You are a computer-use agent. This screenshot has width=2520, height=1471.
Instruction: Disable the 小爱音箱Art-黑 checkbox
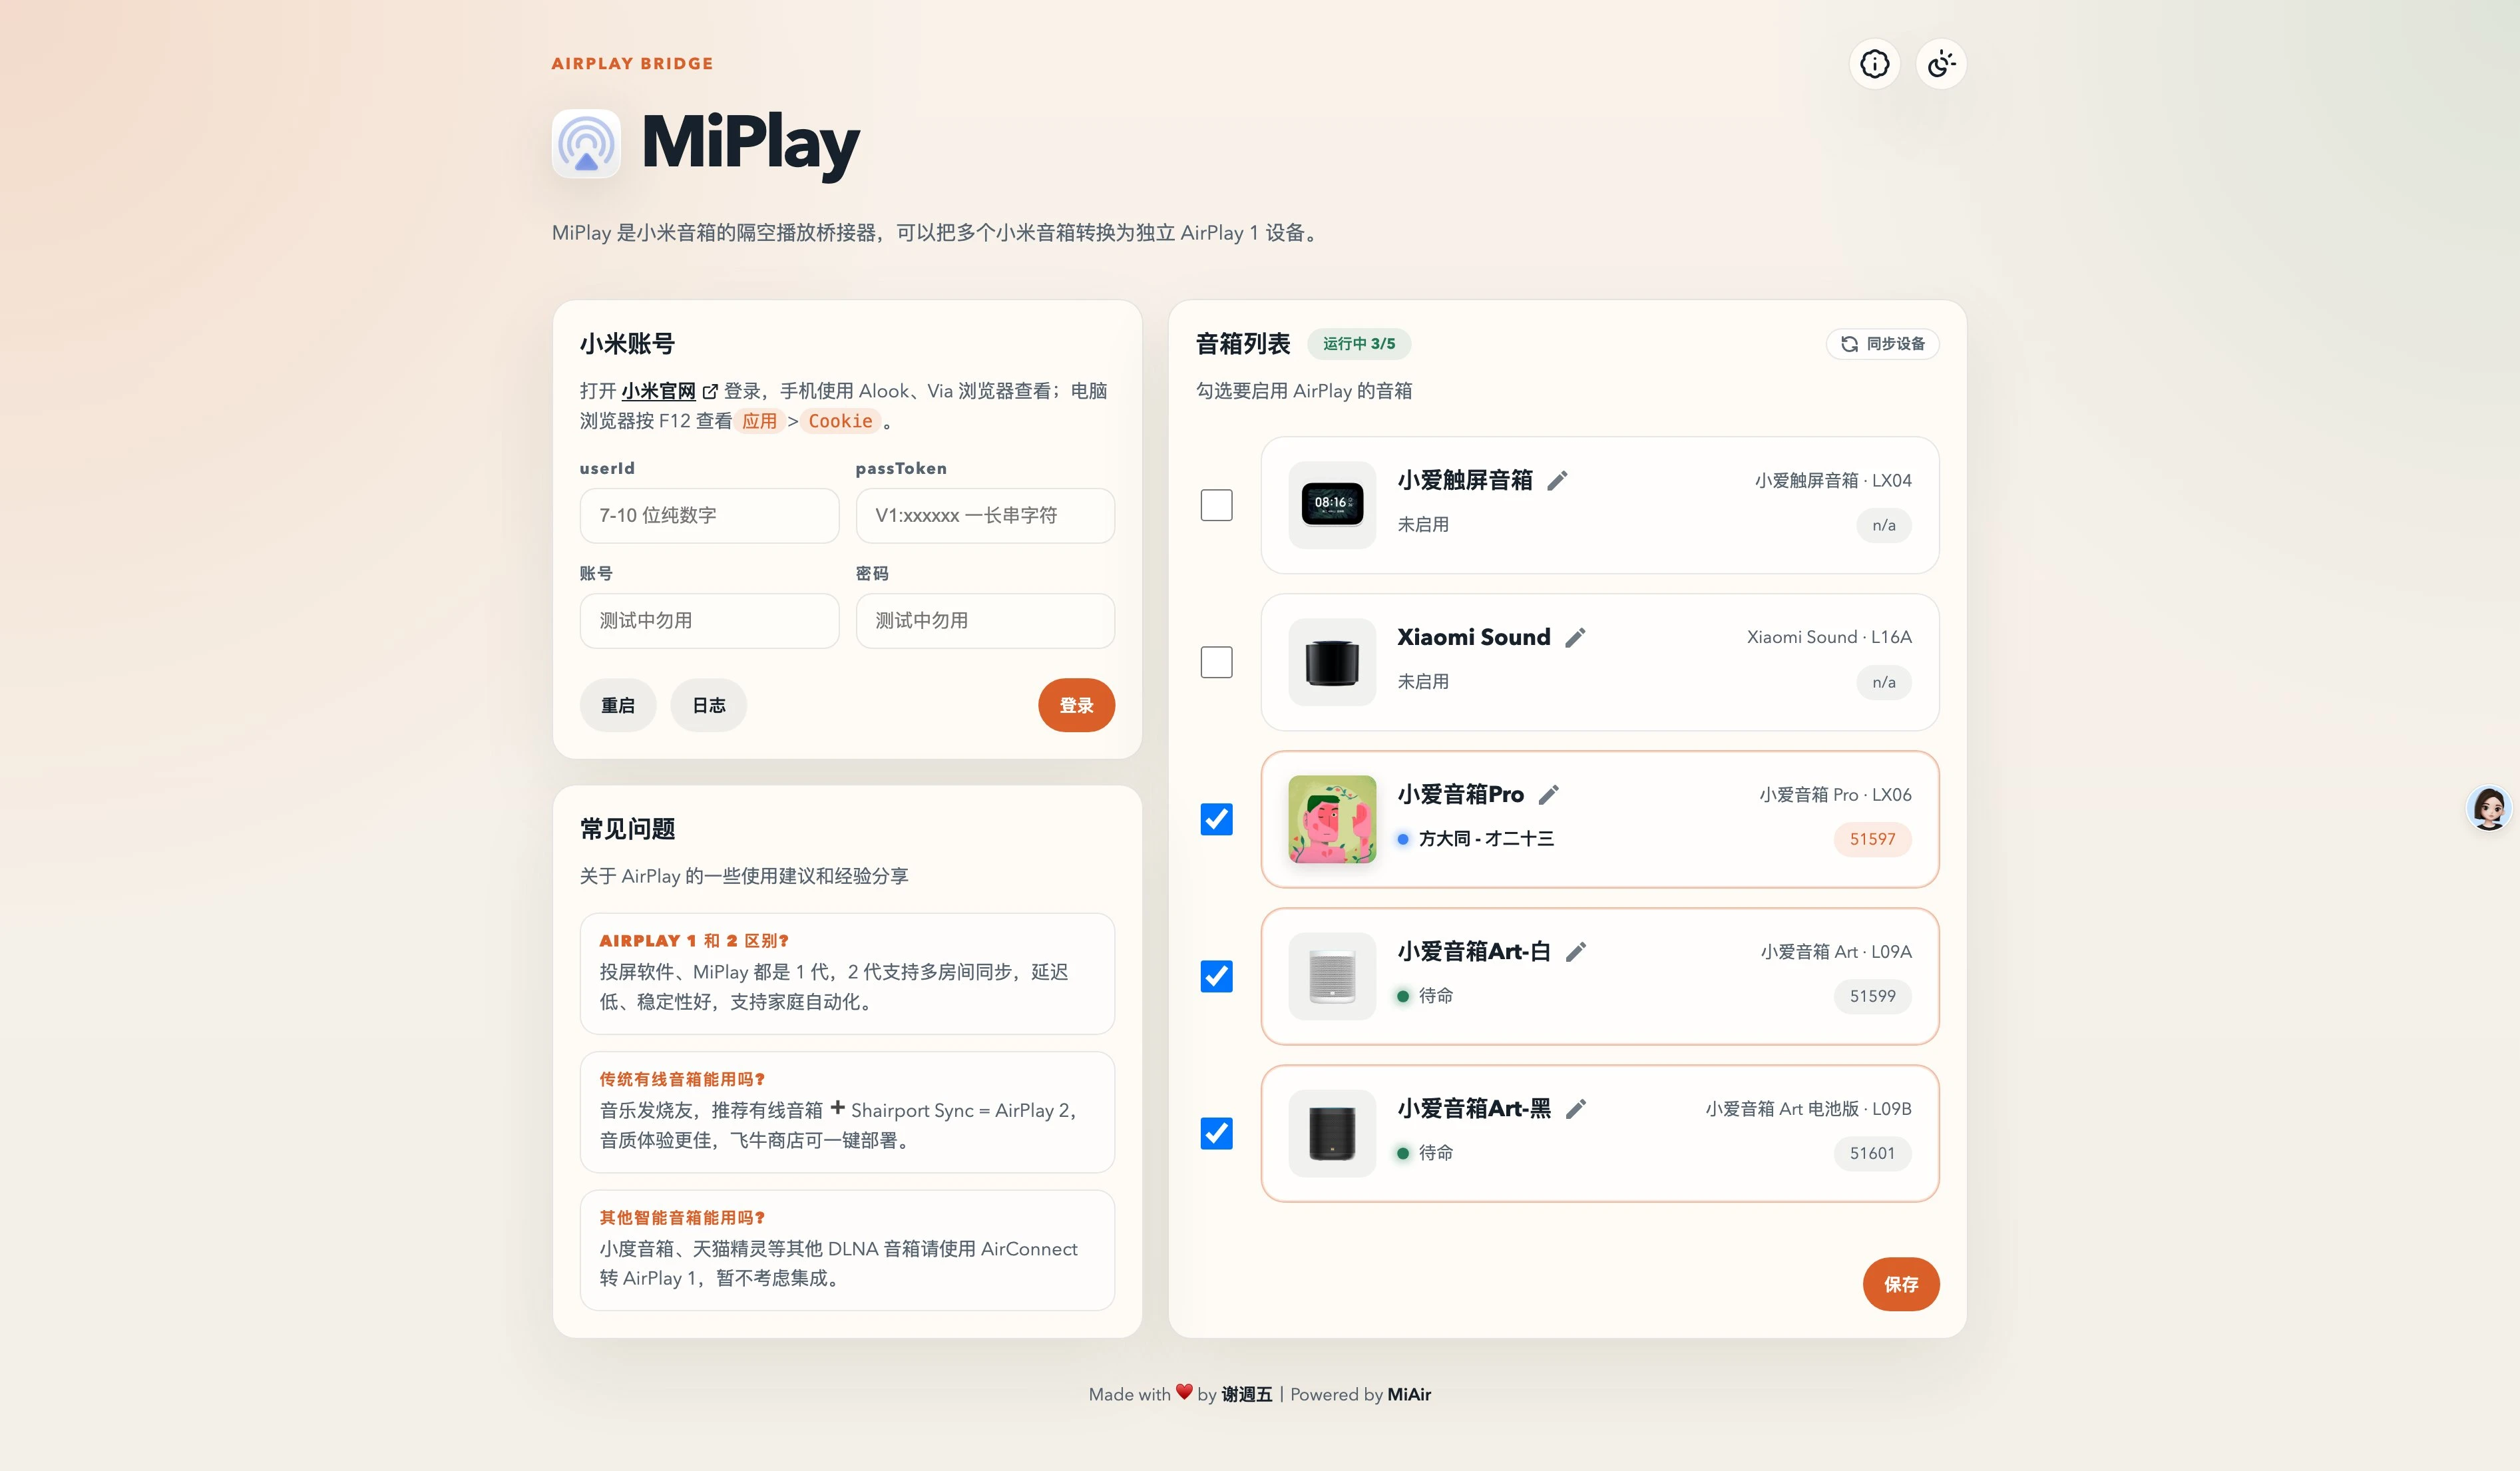click(x=1216, y=1133)
